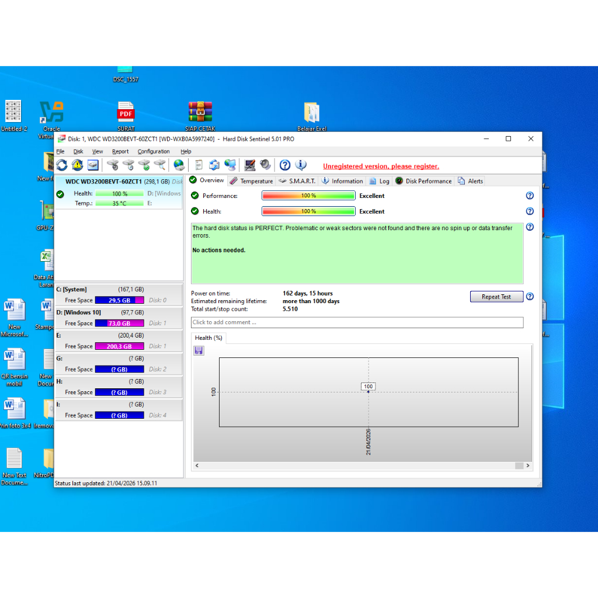This screenshot has width=598, height=598.
Task: Open the View menu
Action: point(98,151)
